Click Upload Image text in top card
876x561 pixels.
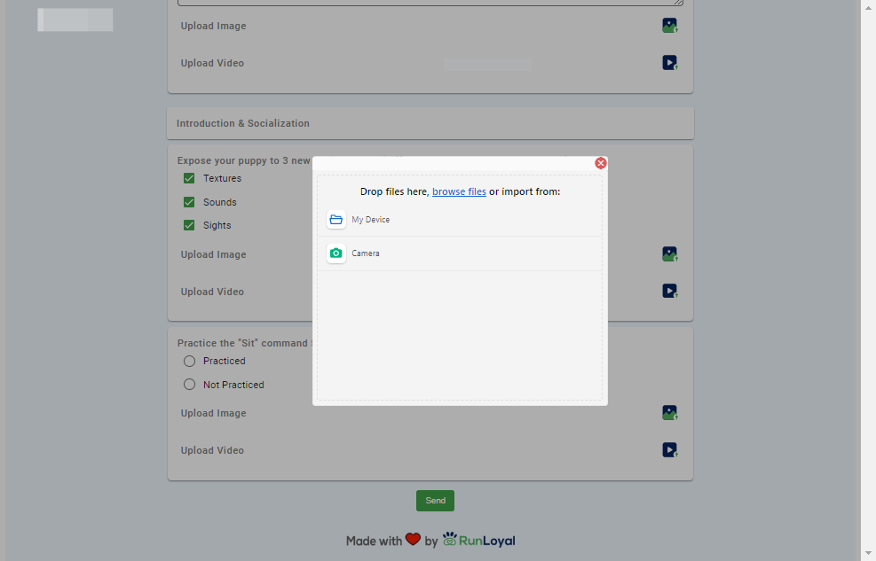[x=213, y=26]
